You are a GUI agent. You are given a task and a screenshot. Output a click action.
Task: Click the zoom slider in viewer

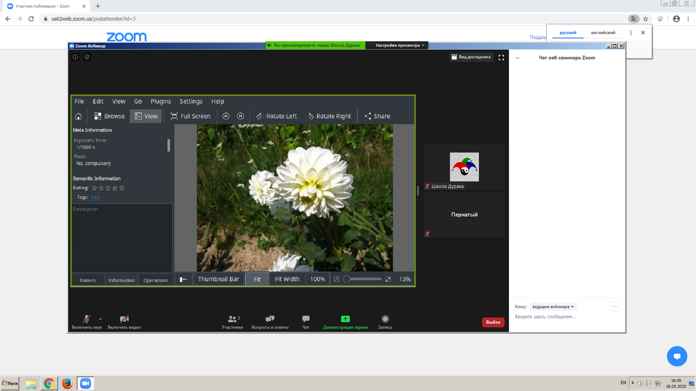pos(362,279)
